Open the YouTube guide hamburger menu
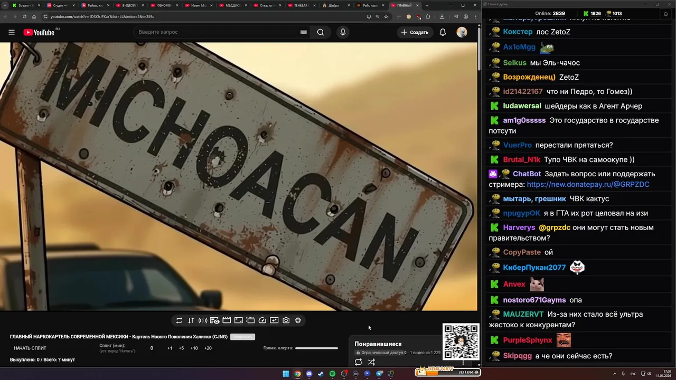The width and height of the screenshot is (676, 380). (x=12, y=32)
